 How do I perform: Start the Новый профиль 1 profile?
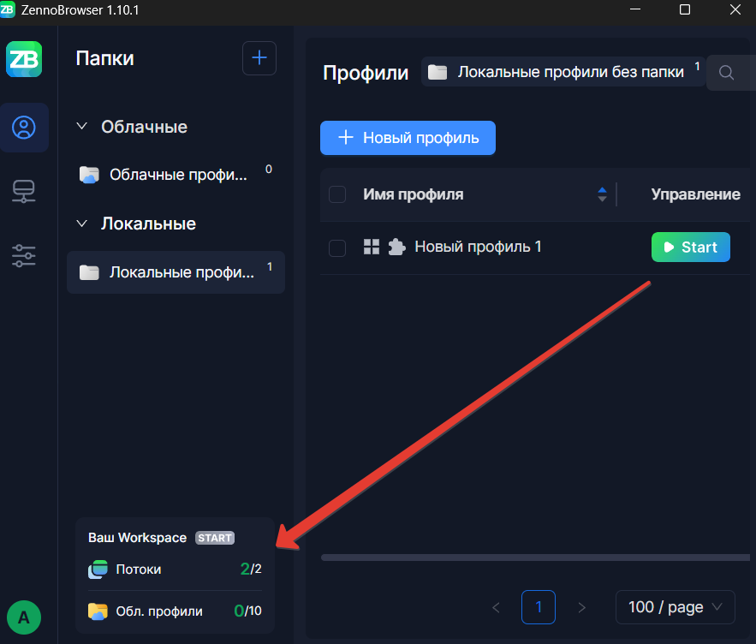point(690,247)
